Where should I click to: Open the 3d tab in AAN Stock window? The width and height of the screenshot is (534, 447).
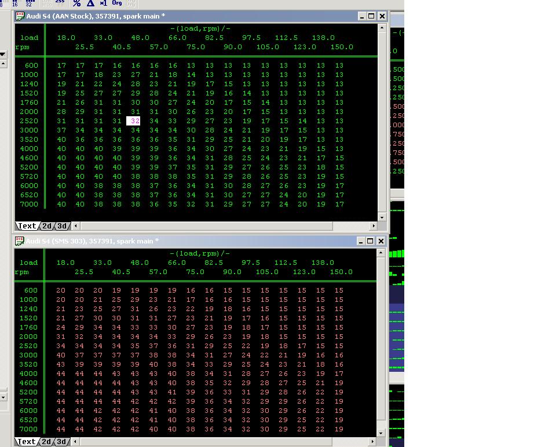(x=62, y=226)
